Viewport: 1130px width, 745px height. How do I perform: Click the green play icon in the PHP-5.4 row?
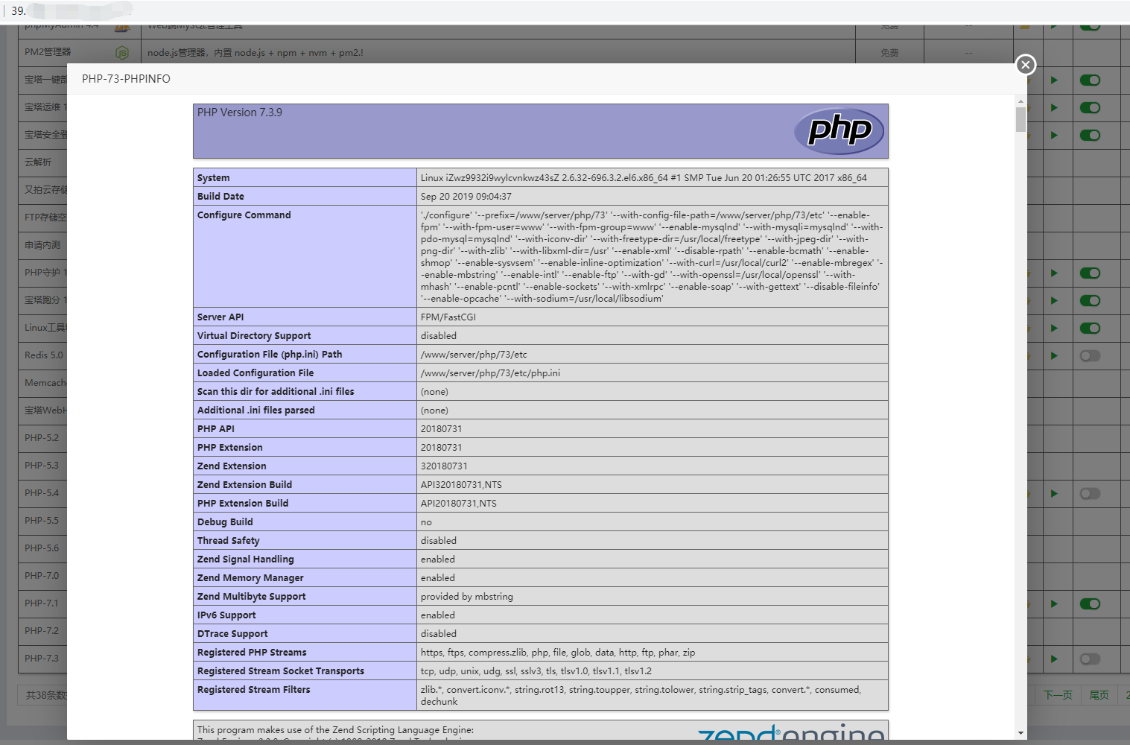1054,494
